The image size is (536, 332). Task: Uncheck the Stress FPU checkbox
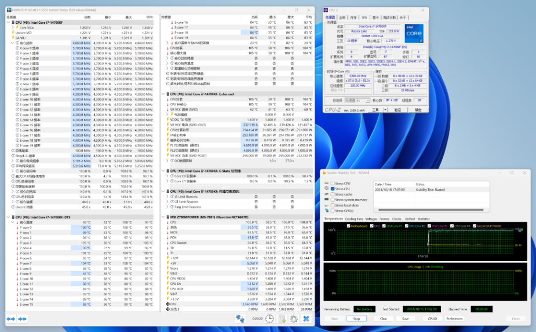click(333, 189)
